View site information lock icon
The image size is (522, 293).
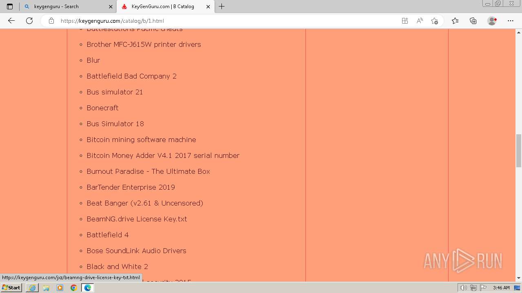click(51, 21)
